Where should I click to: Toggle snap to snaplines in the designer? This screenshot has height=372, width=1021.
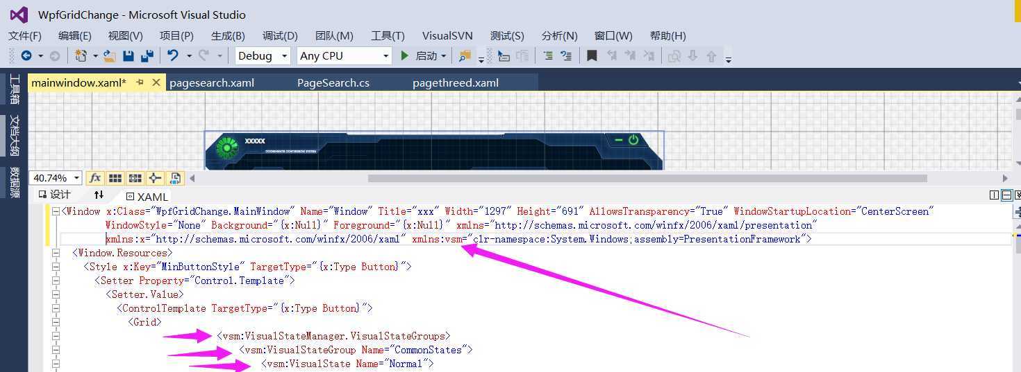[155, 178]
